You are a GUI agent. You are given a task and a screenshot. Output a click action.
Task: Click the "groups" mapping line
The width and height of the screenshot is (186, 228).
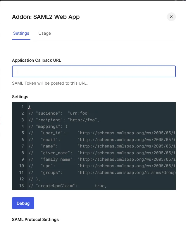[102, 172]
